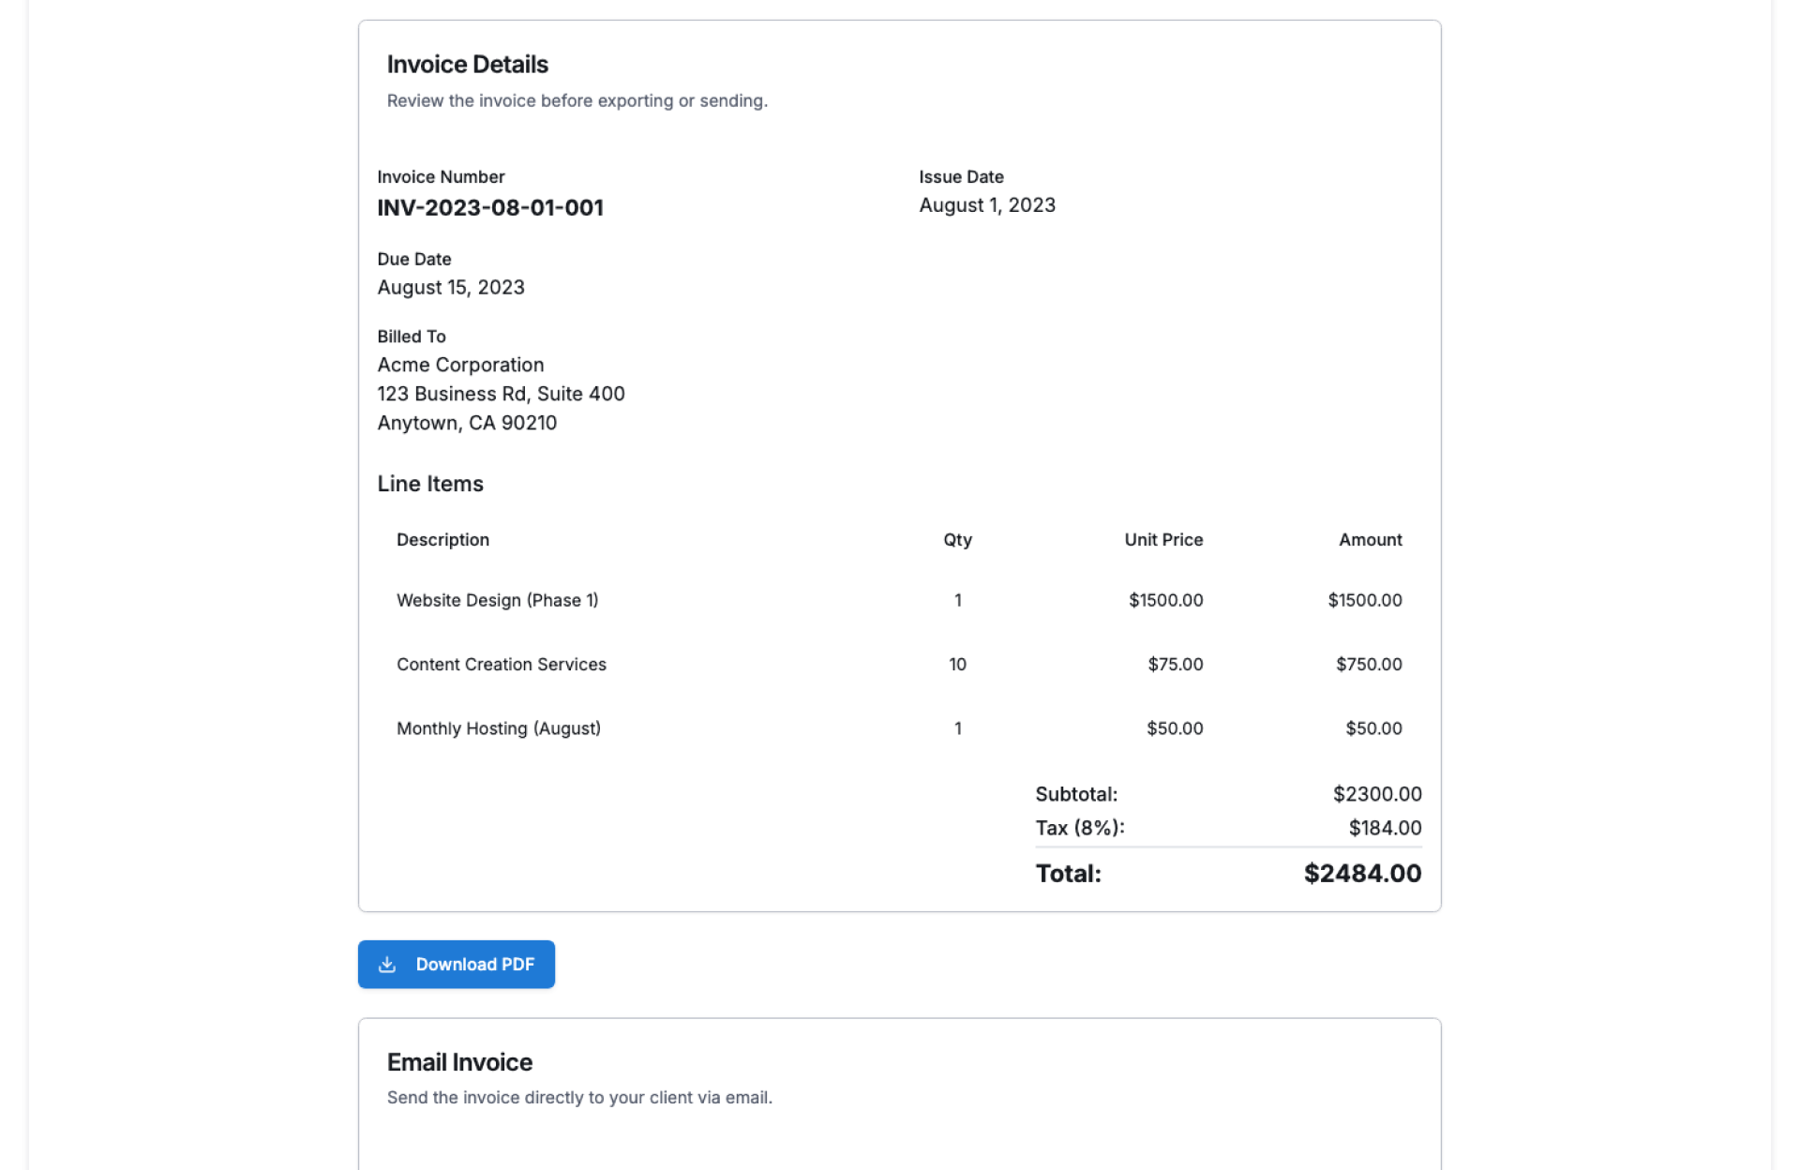The image size is (1800, 1170).
Task: Click the Unit Price column header
Action: pos(1162,540)
